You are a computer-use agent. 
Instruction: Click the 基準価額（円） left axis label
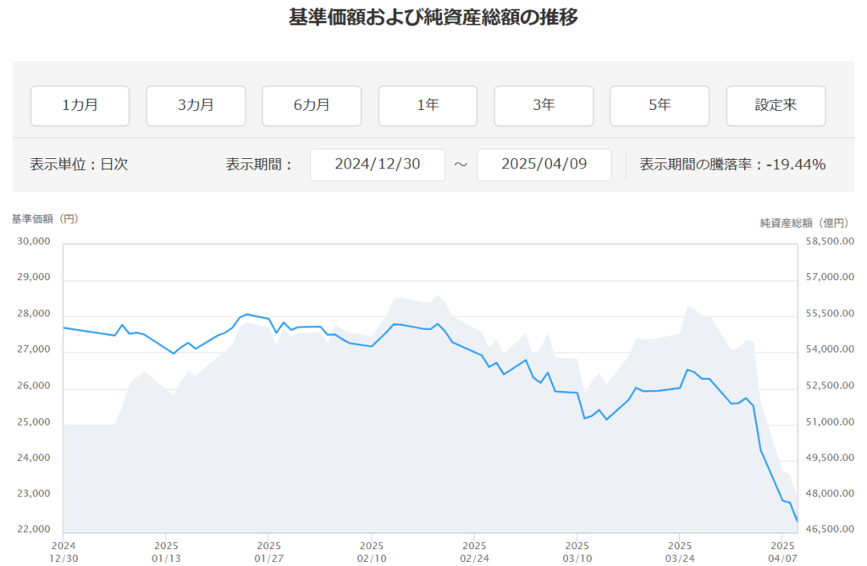tap(46, 219)
